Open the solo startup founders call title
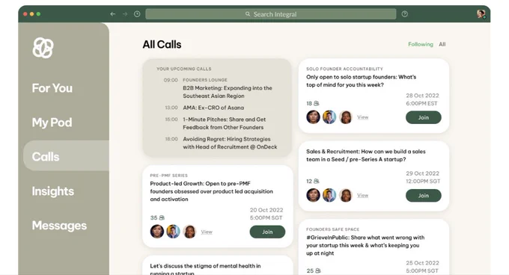 [361, 81]
